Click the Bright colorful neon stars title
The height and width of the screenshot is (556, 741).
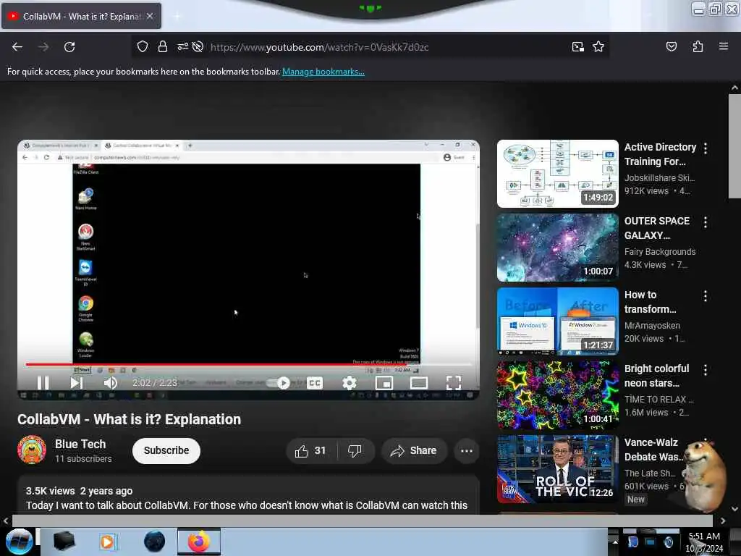656,376
